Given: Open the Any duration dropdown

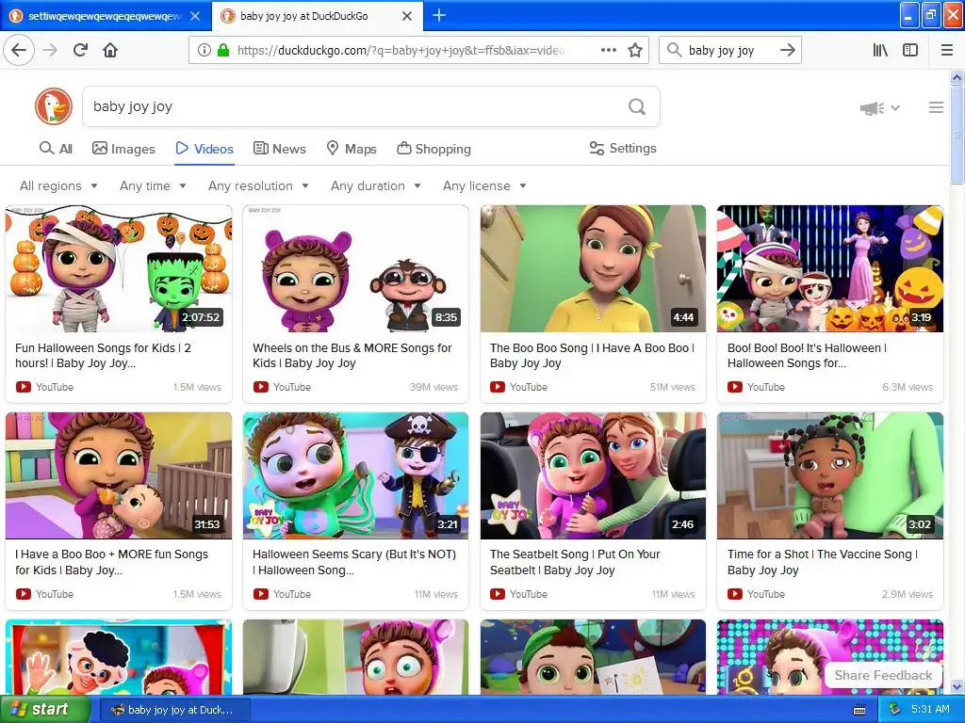Looking at the screenshot, I should (375, 185).
